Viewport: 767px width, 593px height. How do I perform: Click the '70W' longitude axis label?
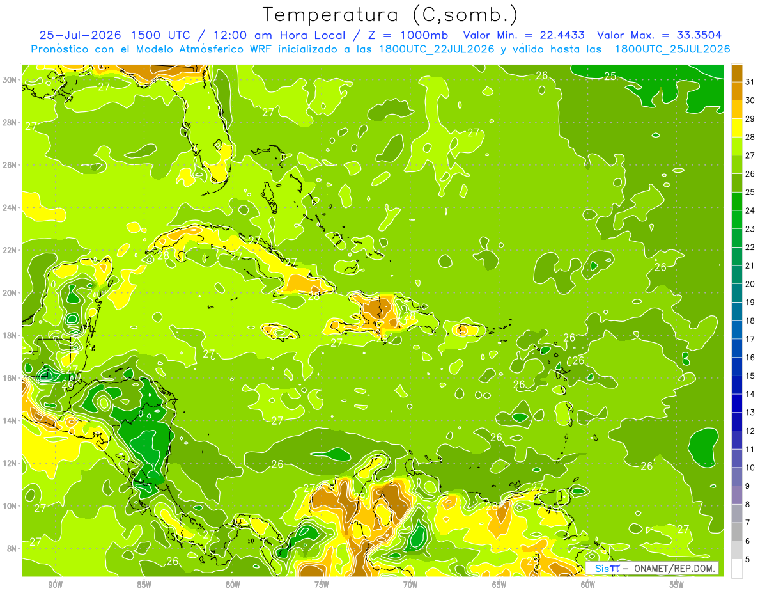tap(410, 585)
